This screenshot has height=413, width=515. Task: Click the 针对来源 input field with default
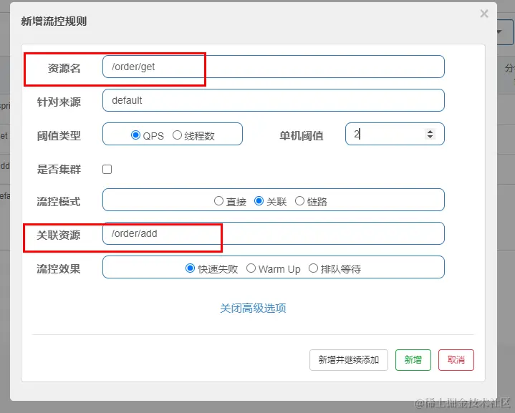click(274, 100)
